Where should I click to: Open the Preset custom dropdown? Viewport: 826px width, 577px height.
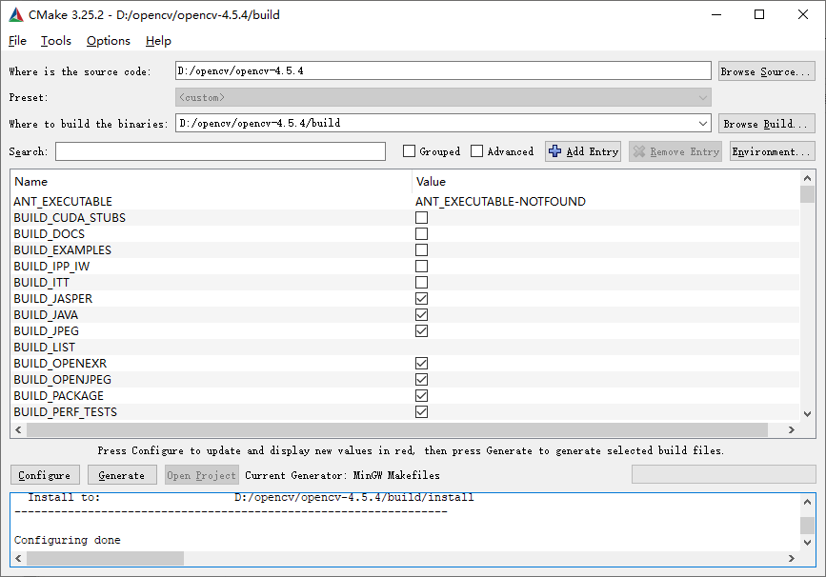(x=443, y=97)
